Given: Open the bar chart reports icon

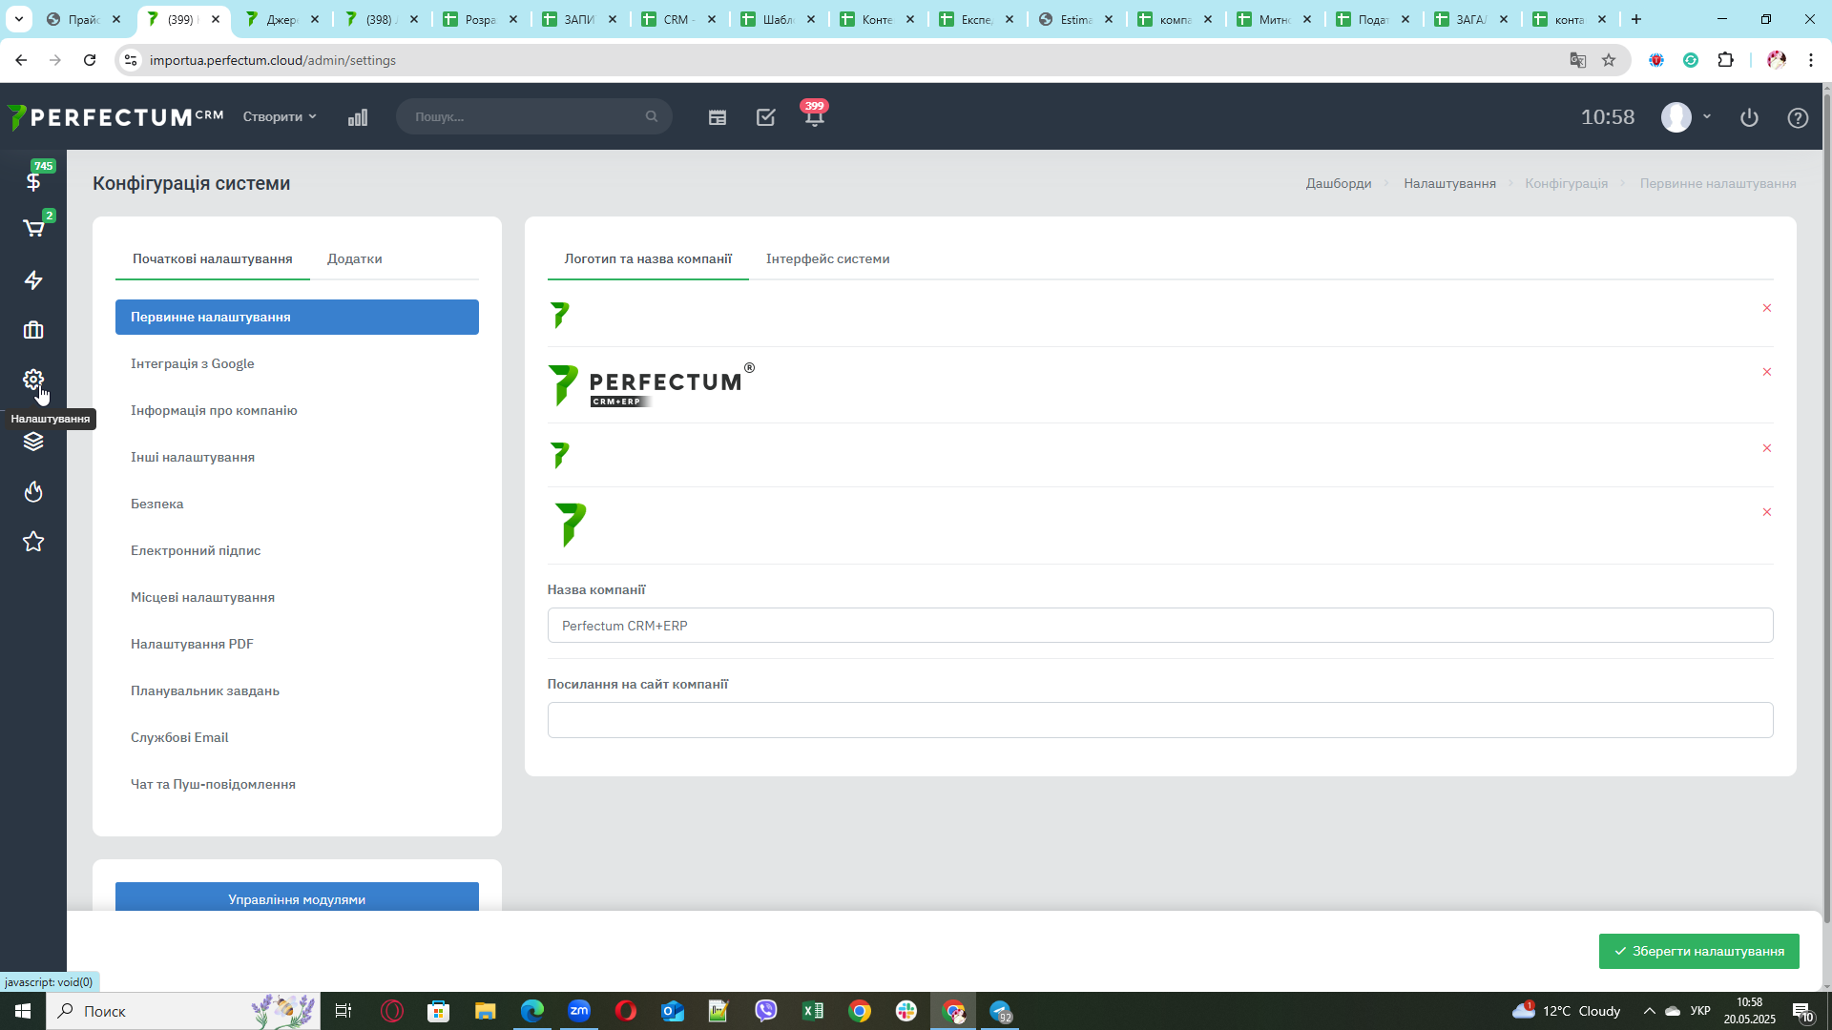Looking at the screenshot, I should [358, 117].
